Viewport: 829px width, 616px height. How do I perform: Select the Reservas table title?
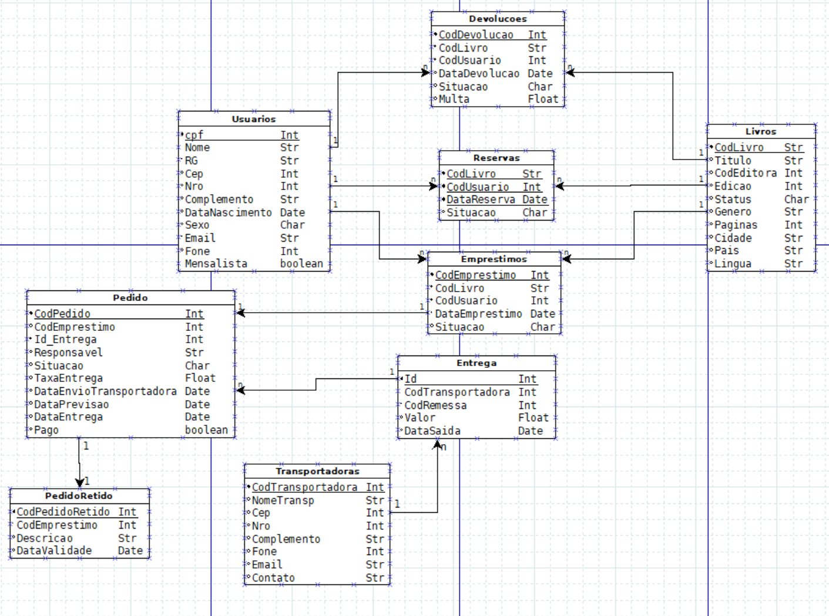point(496,158)
